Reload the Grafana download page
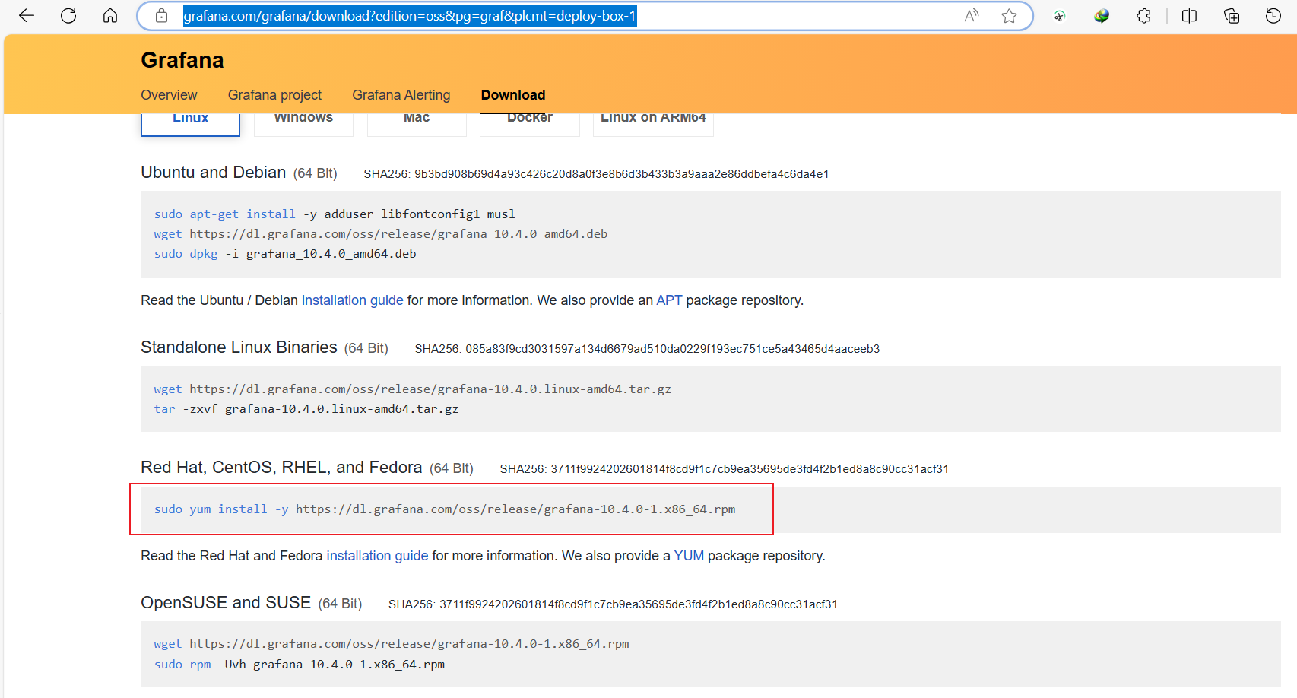The width and height of the screenshot is (1297, 698). click(x=68, y=16)
